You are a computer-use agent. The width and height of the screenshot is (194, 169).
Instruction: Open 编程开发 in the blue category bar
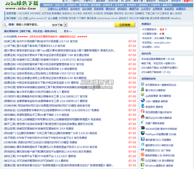(x=167, y=5)
